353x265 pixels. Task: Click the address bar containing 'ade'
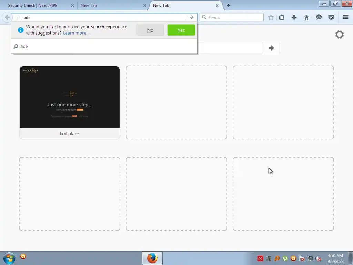103,17
